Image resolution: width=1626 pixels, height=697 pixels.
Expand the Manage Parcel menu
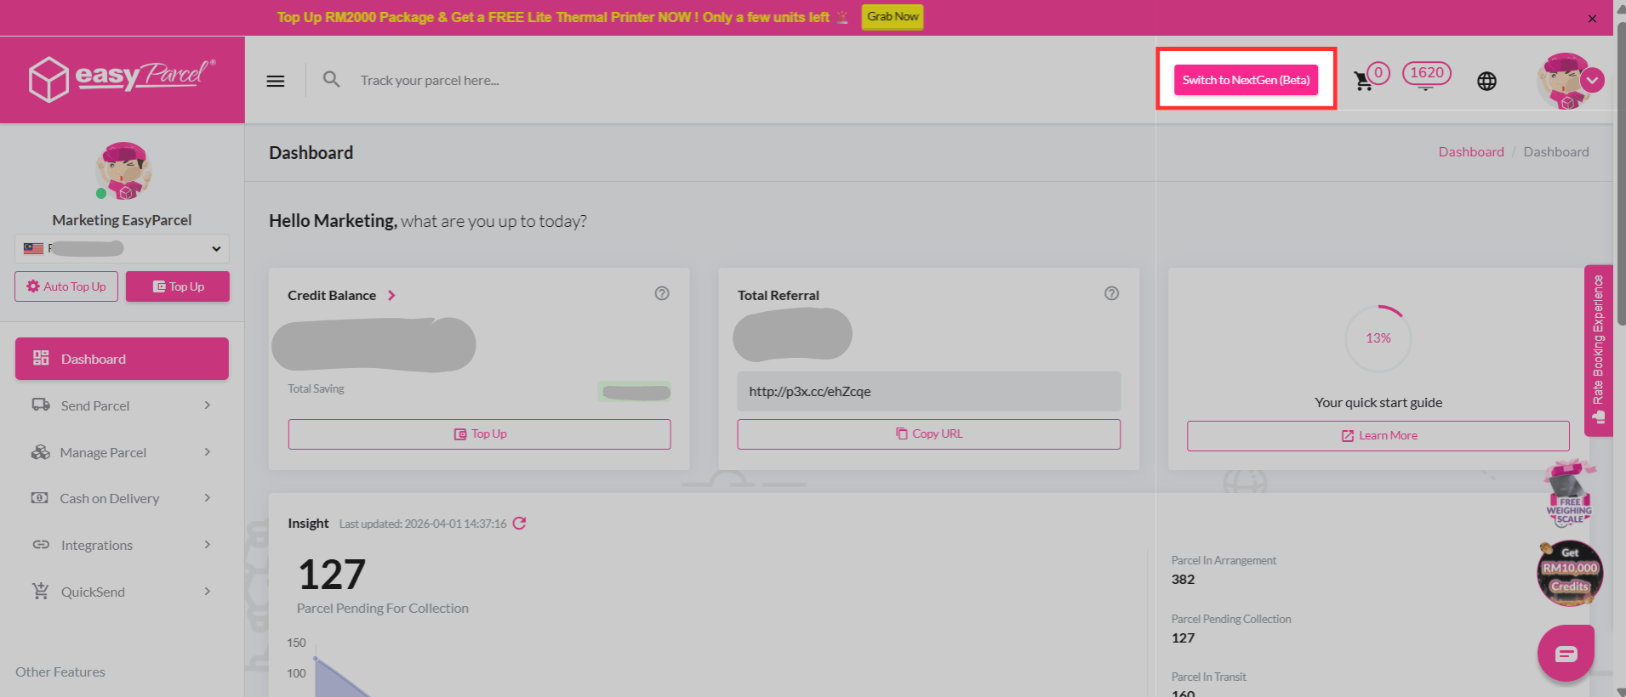(x=122, y=452)
